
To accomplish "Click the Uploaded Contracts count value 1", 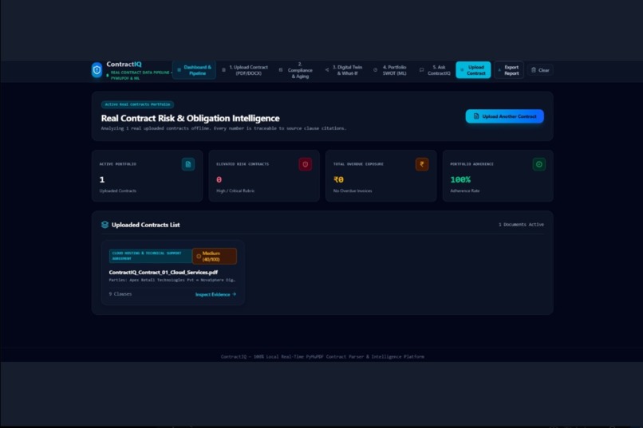I will (102, 179).
